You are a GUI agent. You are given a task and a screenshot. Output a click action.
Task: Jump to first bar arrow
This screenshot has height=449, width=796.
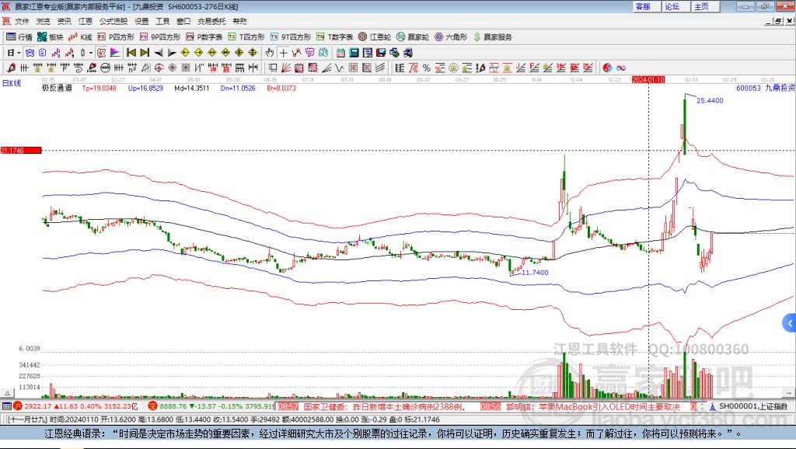click(131, 53)
